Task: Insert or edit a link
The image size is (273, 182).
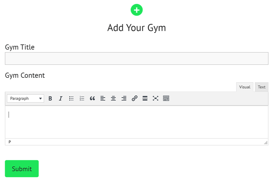Action: pos(135,99)
